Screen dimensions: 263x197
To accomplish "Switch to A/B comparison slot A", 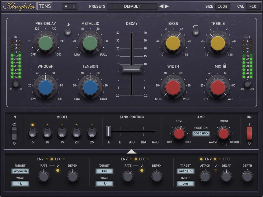I will point(66,6).
